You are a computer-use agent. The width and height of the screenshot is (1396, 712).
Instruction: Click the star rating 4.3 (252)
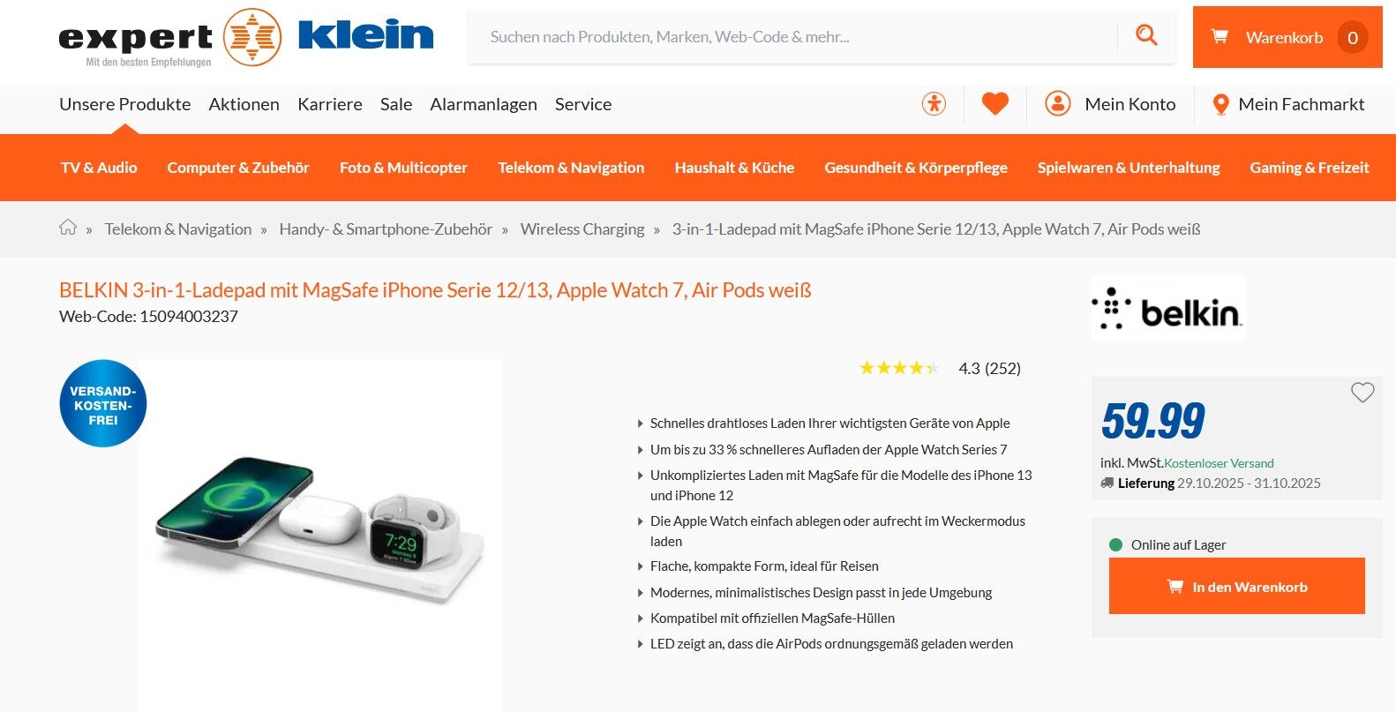click(940, 368)
